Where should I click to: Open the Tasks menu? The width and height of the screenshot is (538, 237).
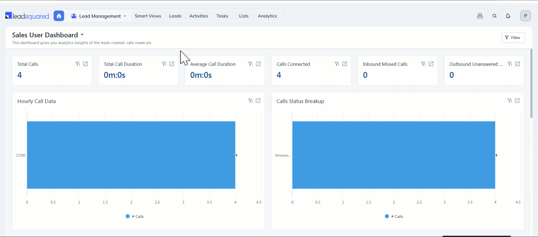[x=222, y=16]
